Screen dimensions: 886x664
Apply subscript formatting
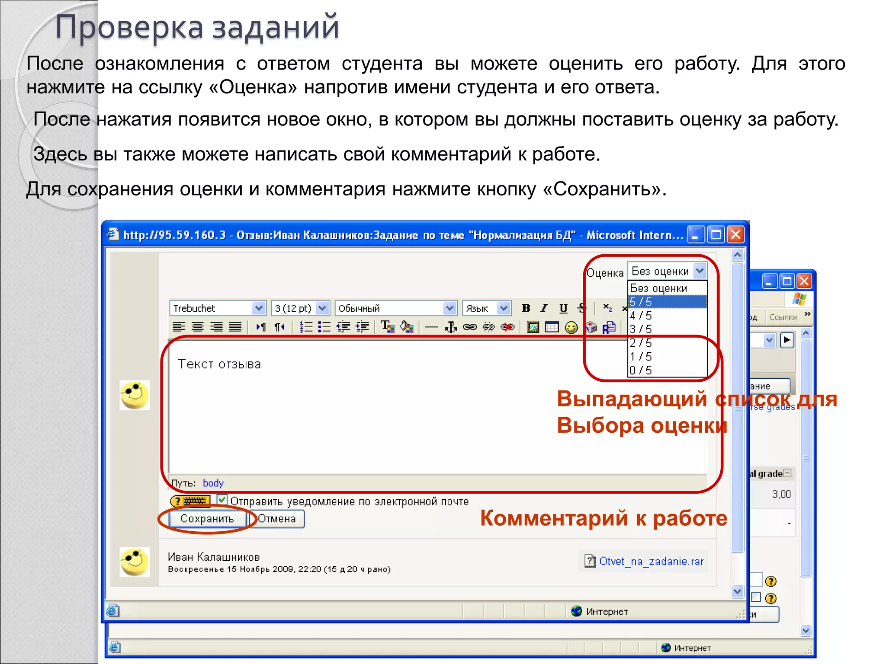pos(607,308)
